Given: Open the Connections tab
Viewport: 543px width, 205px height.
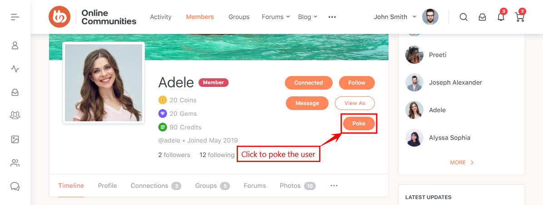Looking at the screenshot, I should coord(155,186).
